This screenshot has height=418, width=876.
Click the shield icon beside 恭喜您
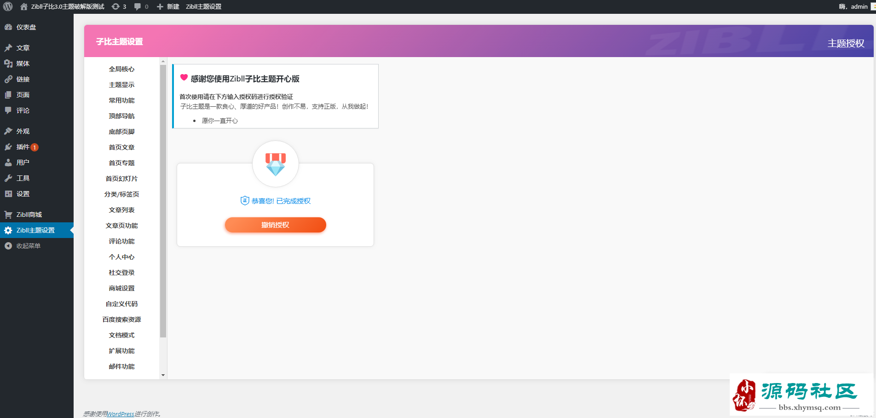pos(245,200)
